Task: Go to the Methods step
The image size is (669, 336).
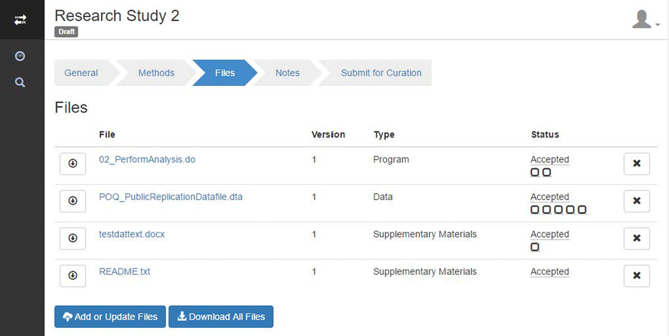Action: pos(156,73)
